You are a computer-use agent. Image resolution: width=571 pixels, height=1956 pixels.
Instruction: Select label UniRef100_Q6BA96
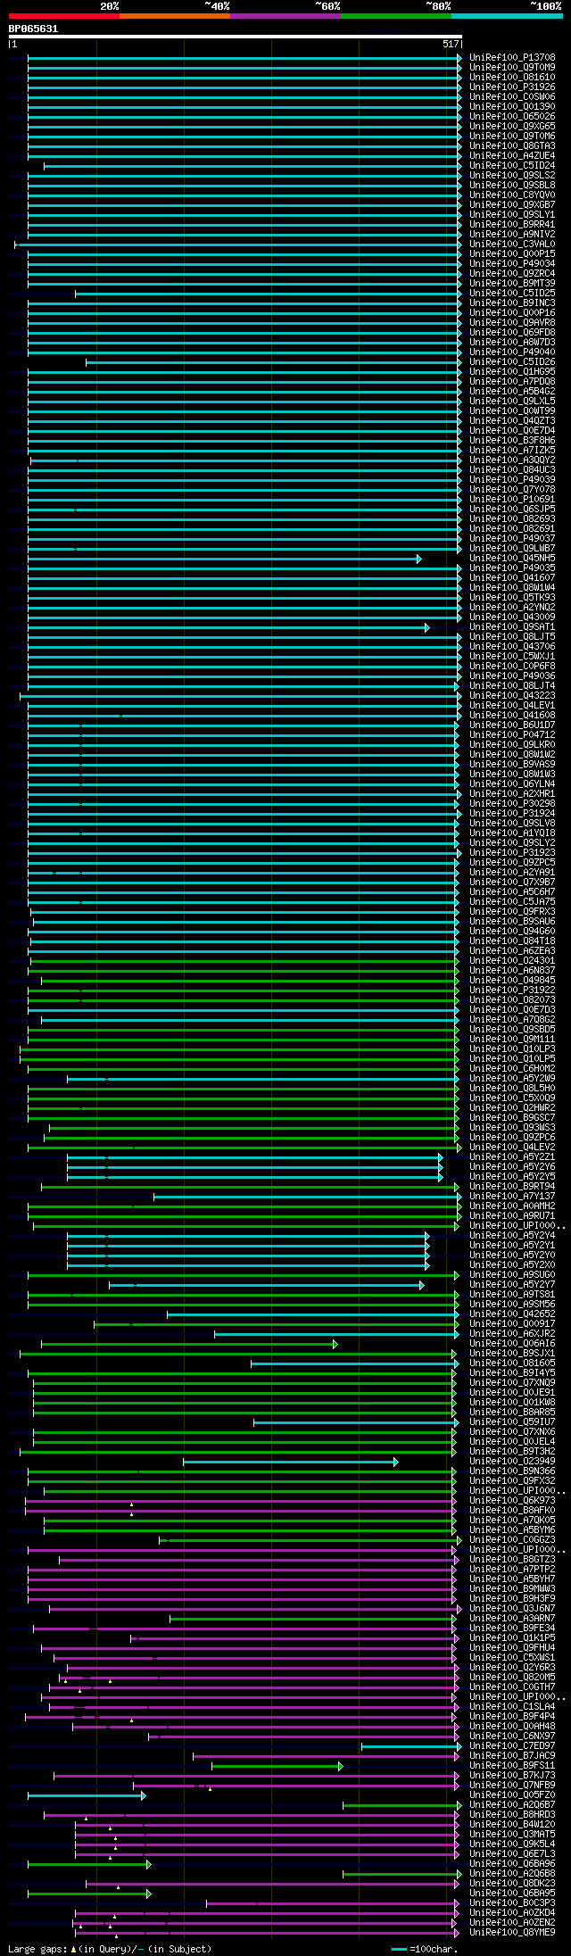(x=512, y=1864)
